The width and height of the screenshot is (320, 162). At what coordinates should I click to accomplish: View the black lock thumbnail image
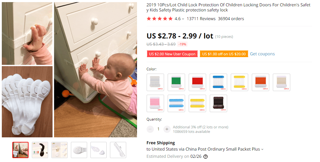[40, 150]
